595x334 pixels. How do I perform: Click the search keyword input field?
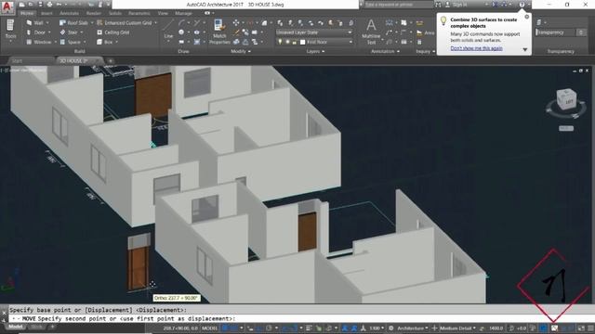point(398,5)
